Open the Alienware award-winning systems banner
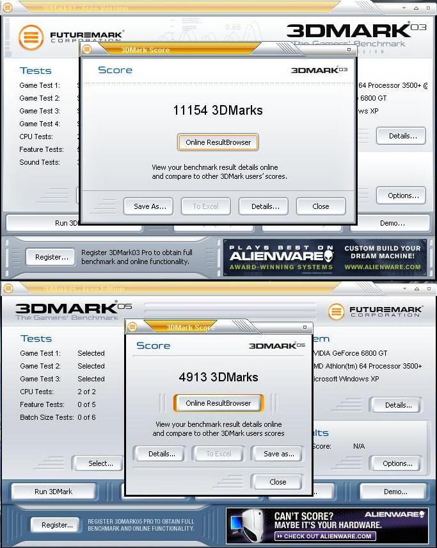Screen dimensions: 437x548 [x=324, y=258]
